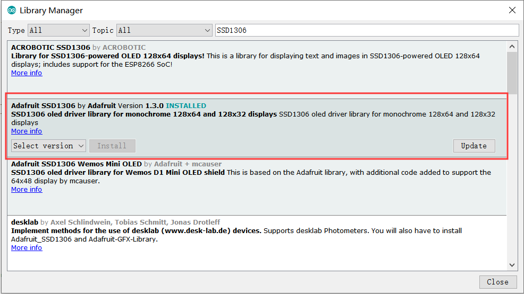Click 'Version 1.3.0' text
The width and height of the screenshot is (524, 294).
pos(141,105)
